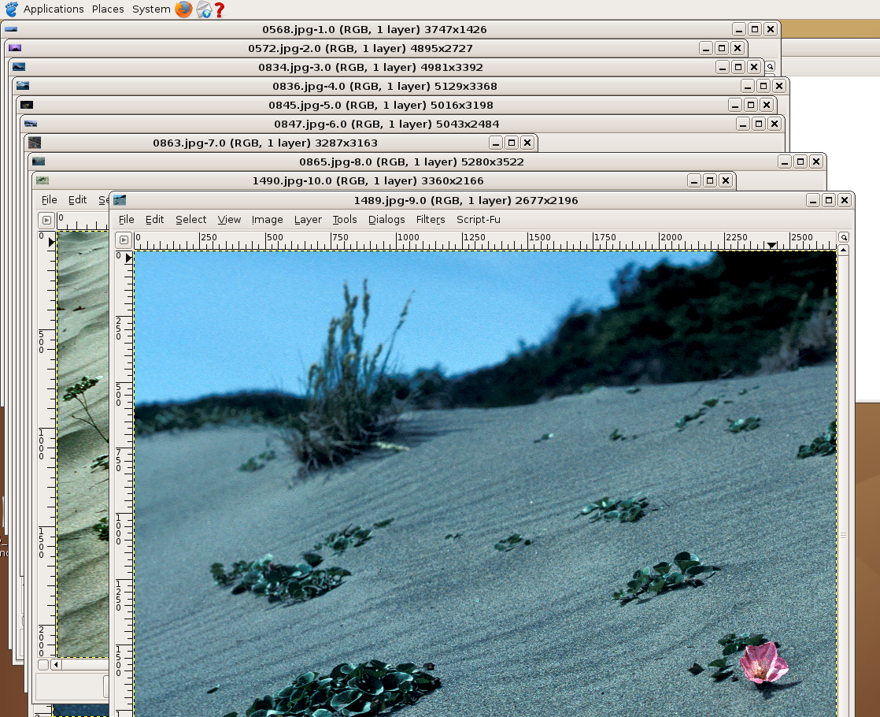Image resolution: width=880 pixels, height=717 pixels.
Task: Click horizontal ruler in 1489.jpg window
Action: coord(485,240)
